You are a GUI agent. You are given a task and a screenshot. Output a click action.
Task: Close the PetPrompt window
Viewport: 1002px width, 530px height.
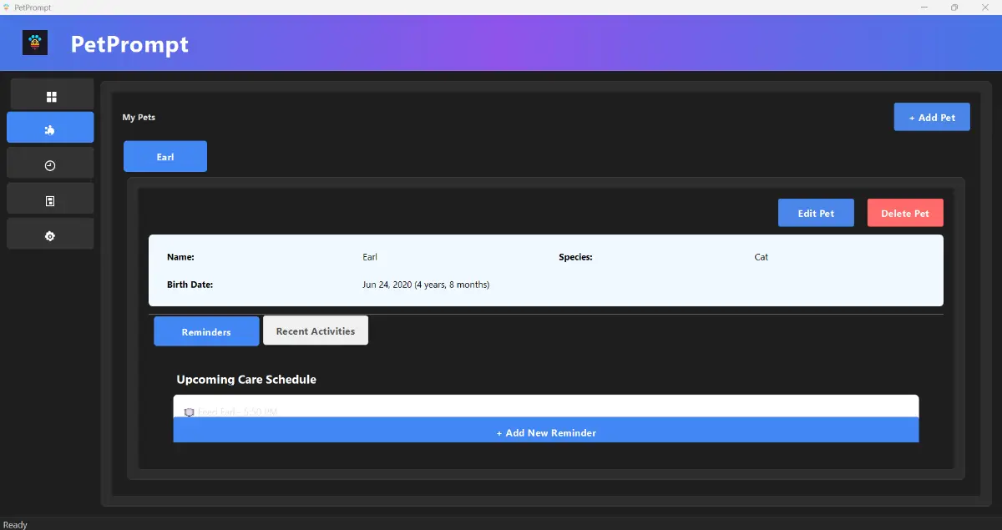coord(985,8)
